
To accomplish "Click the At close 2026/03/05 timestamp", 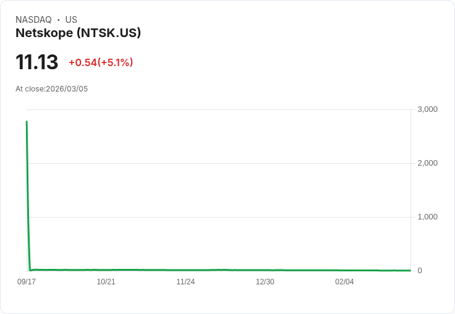I will pos(52,89).
